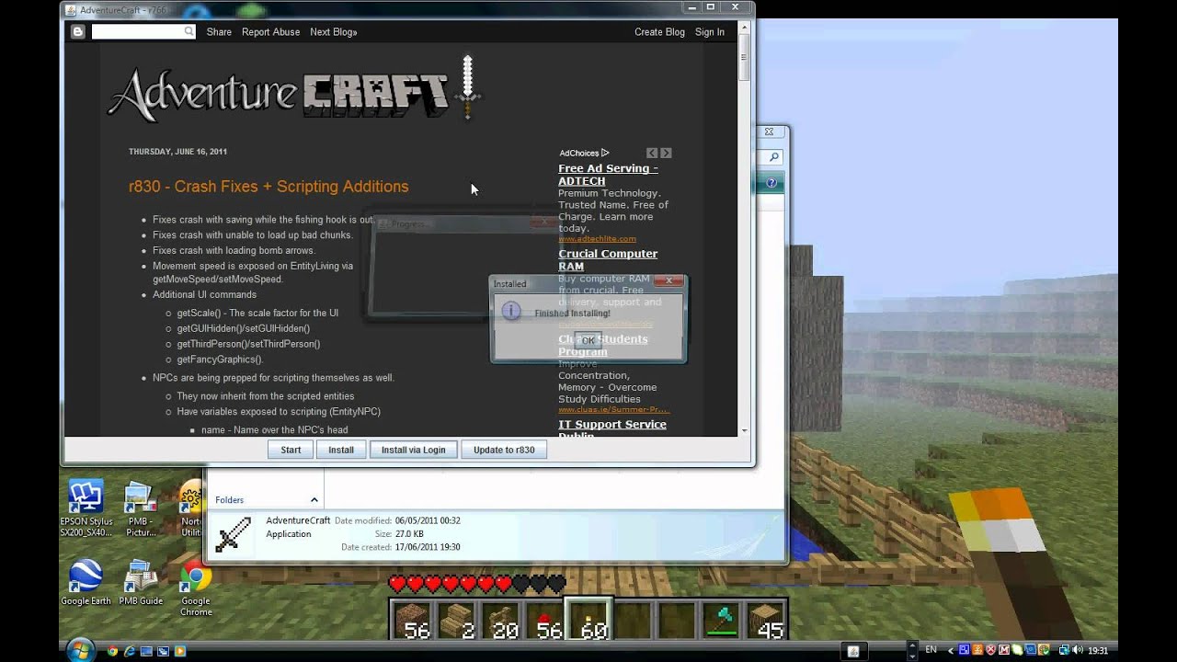Click the previous ad arrow beside AdChoices
The width and height of the screenshot is (1177, 662).
652,153
